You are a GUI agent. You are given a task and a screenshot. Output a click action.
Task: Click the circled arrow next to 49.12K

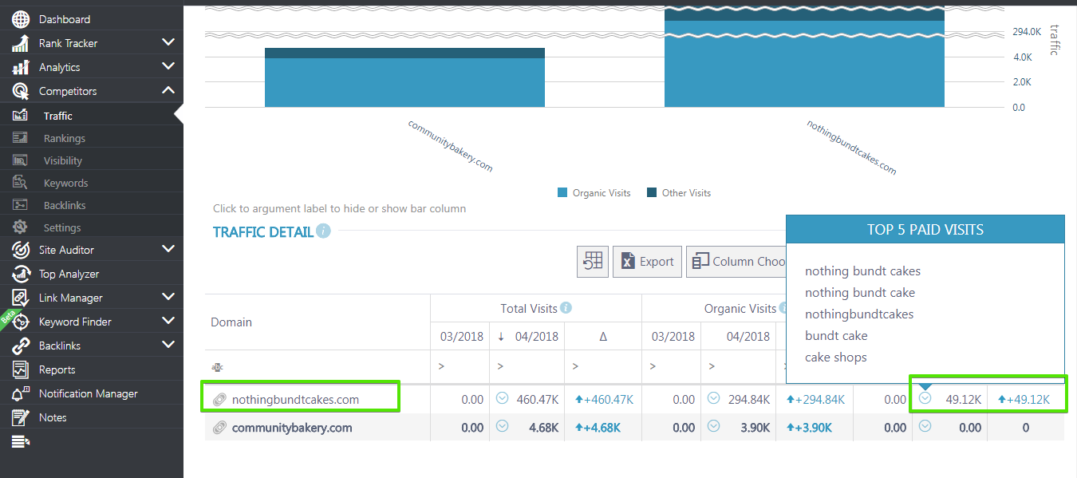tap(925, 398)
